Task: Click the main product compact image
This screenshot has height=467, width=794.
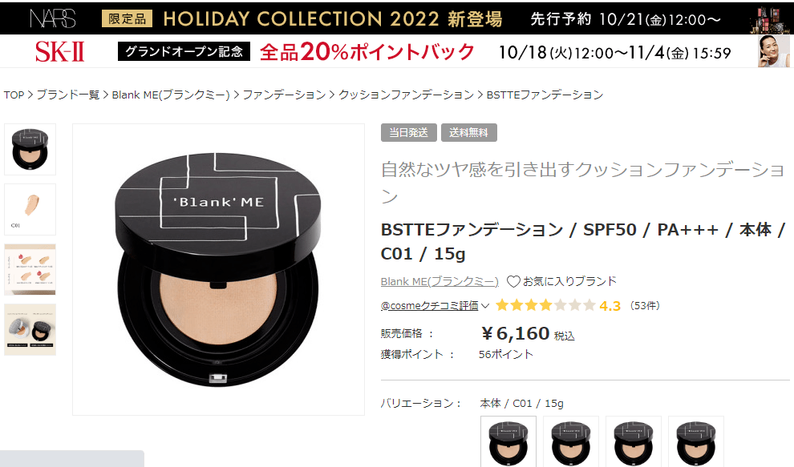Action: 218,270
